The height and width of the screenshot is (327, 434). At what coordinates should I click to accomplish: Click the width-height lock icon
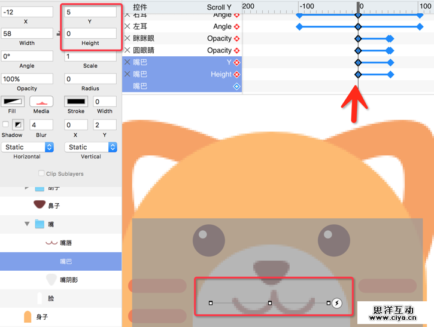57,33
